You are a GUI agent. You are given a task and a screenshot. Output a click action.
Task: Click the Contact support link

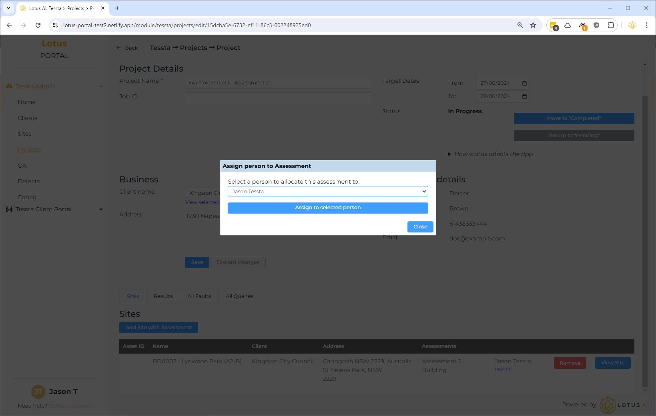coord(70,406)
